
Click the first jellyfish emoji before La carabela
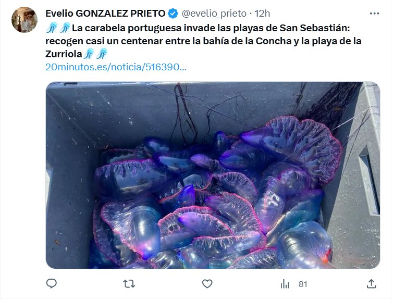tap(52, 28)
